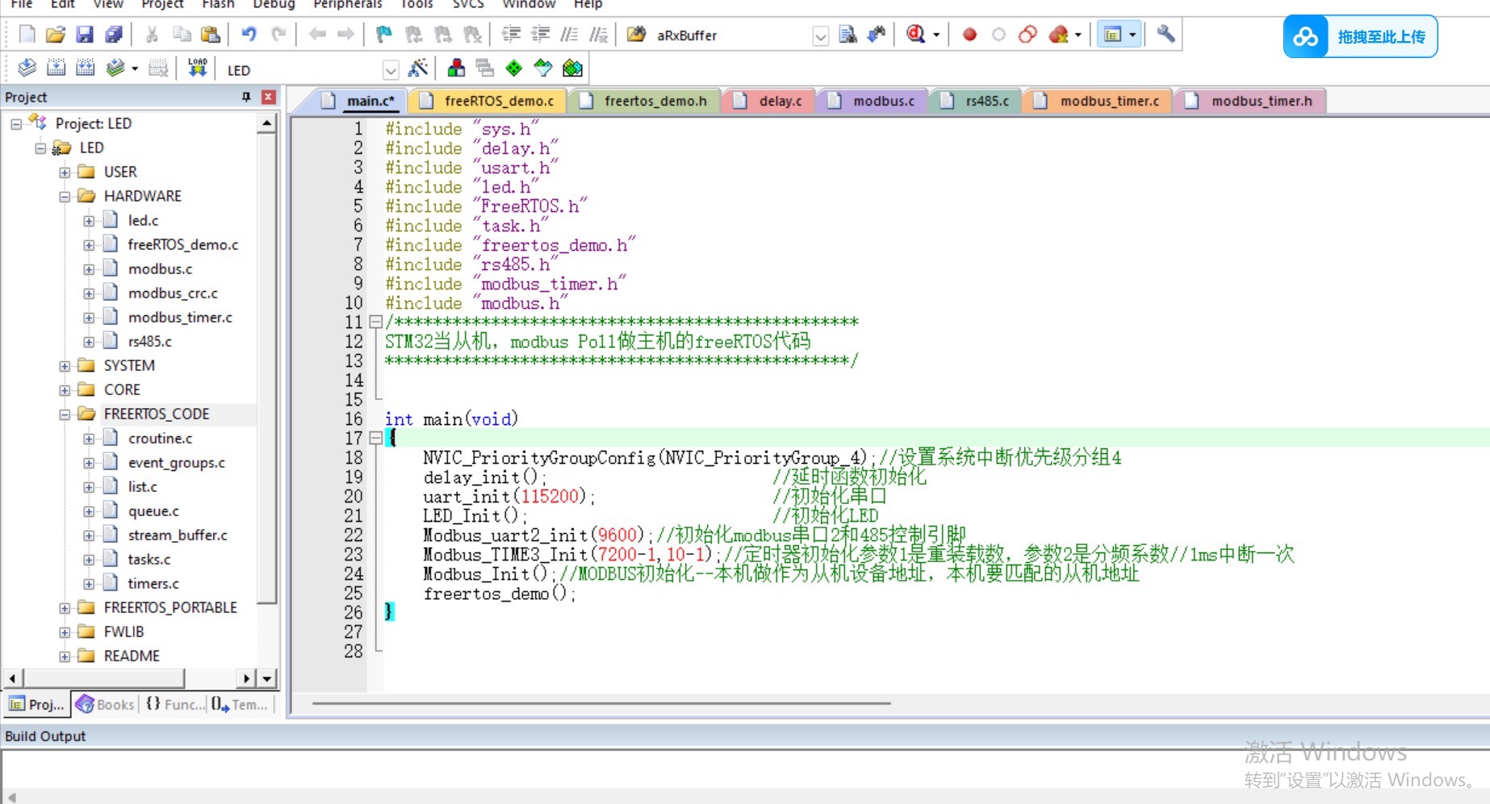Collapse the FREERTOS_CODE folder

pyautogui.click(x=65, y=414)
